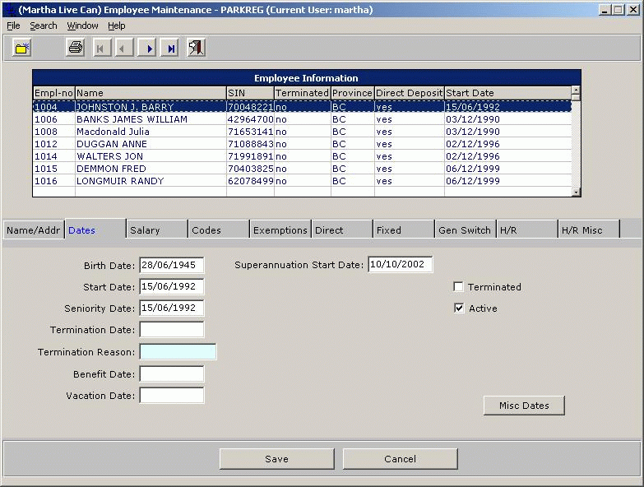644x487 pixels.
Task: Click the Termination Reason field
Action: tap(178, 352)
